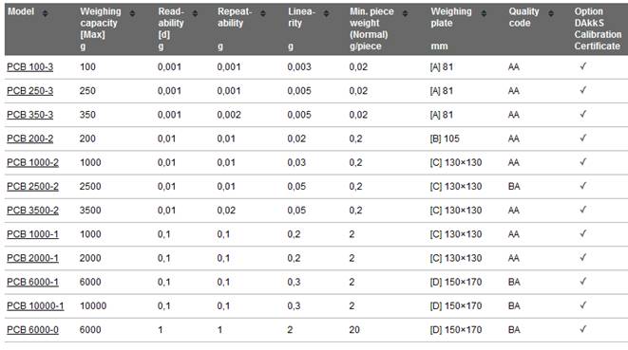Sort table by Model column arrows
The width and height of the screenshot is (628, 350).
tap(45, 13)
